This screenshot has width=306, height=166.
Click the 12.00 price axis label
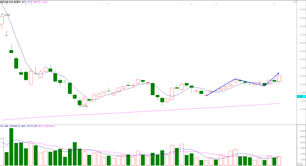click(303, 109)
